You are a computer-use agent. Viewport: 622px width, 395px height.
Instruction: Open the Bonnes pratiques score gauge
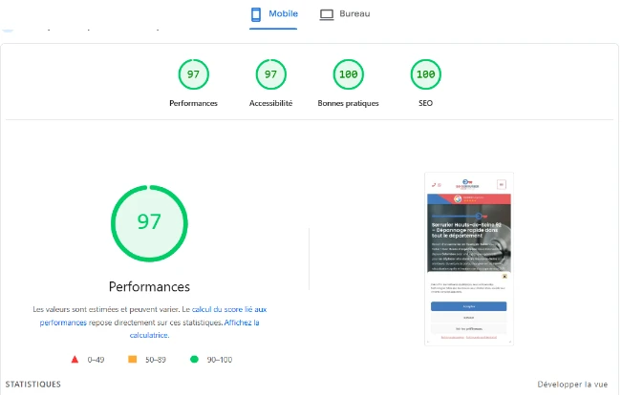click(x=348, y=74)
